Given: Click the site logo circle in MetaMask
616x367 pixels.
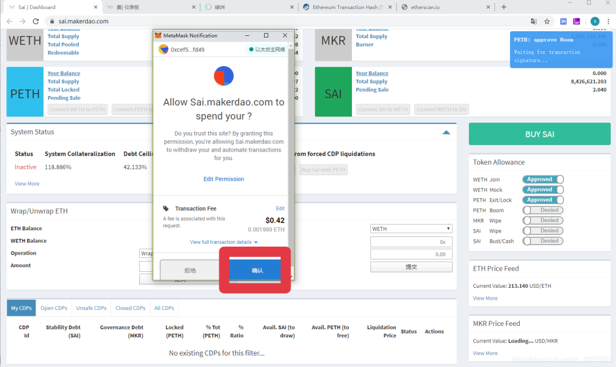Looking at the screenshot, I should [224, 76].
